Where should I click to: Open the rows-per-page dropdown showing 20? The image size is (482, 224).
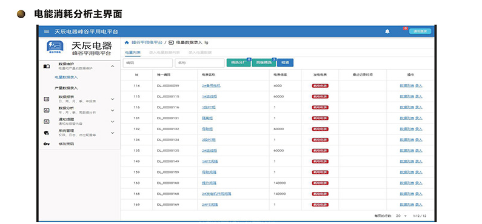coord(401,216)
